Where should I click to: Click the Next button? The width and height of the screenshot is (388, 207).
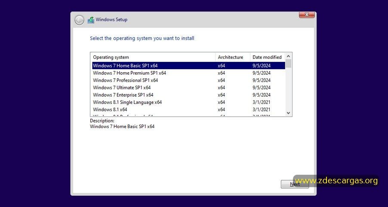coord(295,184)
